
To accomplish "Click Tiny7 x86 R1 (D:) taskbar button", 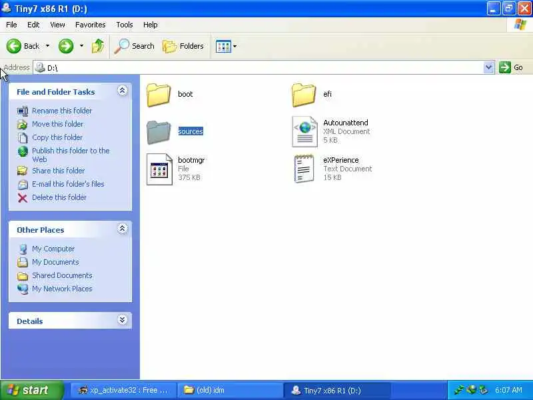I will pos(336,390).
